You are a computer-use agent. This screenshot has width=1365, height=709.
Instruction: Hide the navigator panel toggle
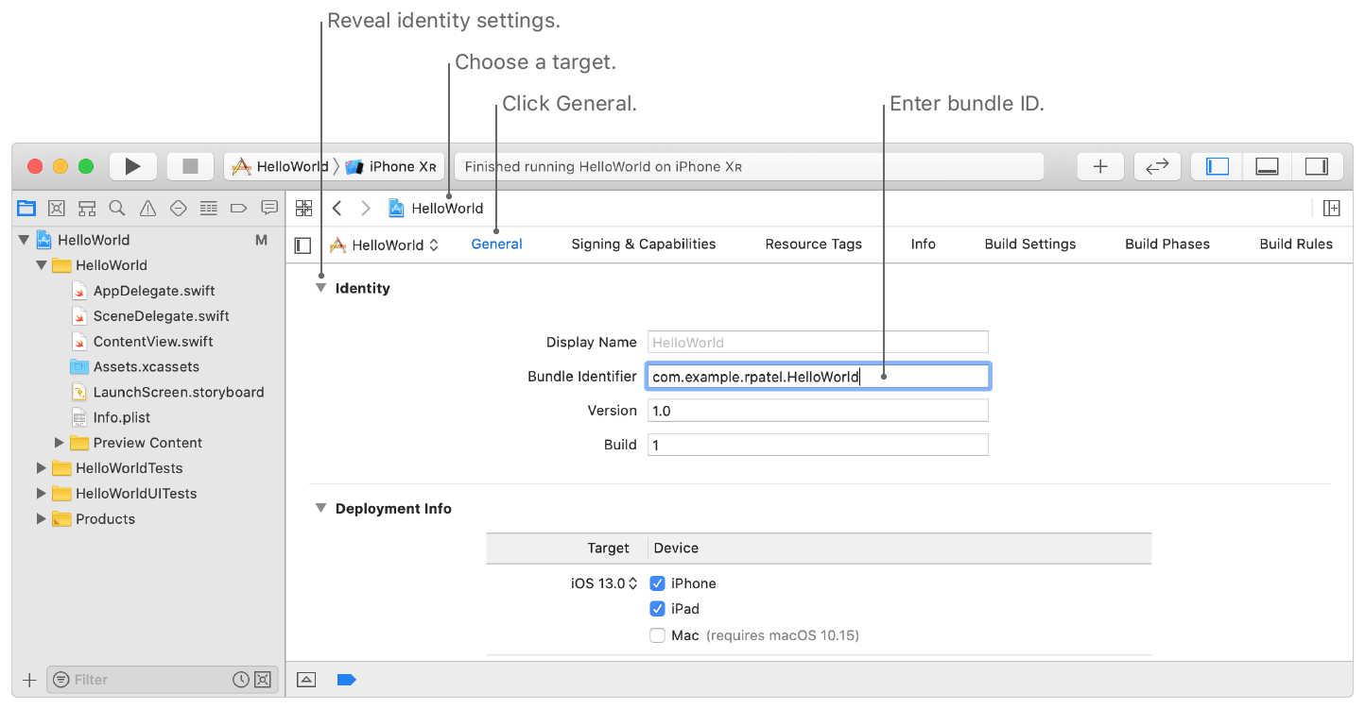tap(1218, 166)
